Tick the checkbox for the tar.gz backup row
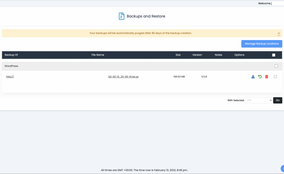 [275, 76]
